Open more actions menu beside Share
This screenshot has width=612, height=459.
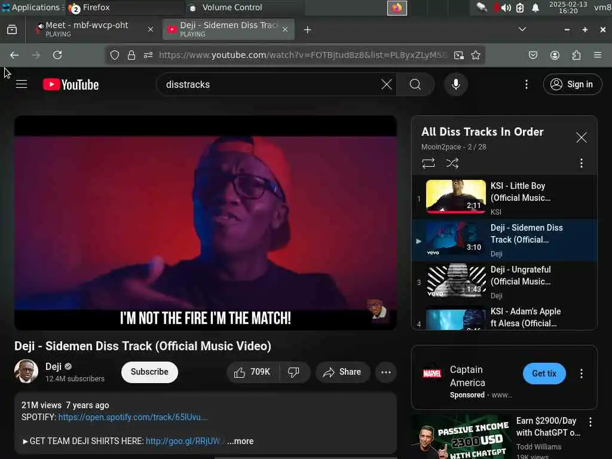pyautogui.click(x=385, y=372)
